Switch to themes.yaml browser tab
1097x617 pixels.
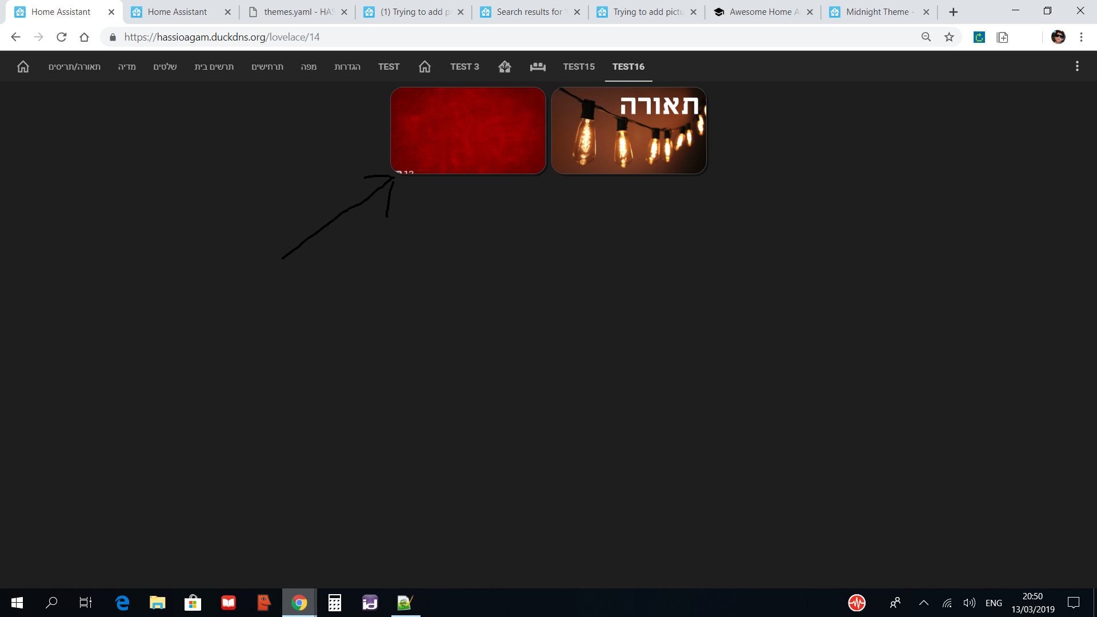[298, 12]
